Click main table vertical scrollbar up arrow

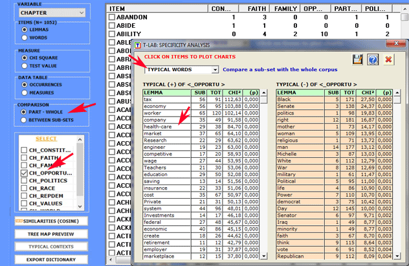coord(404,9)
